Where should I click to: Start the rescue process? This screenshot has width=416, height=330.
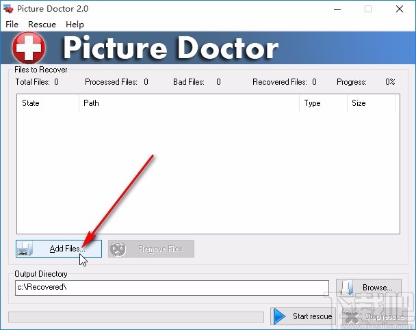tap(302, 316)
